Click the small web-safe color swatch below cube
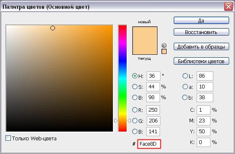Screen dimensions: 235x154 pyautogui.click(x=164, y=51)
